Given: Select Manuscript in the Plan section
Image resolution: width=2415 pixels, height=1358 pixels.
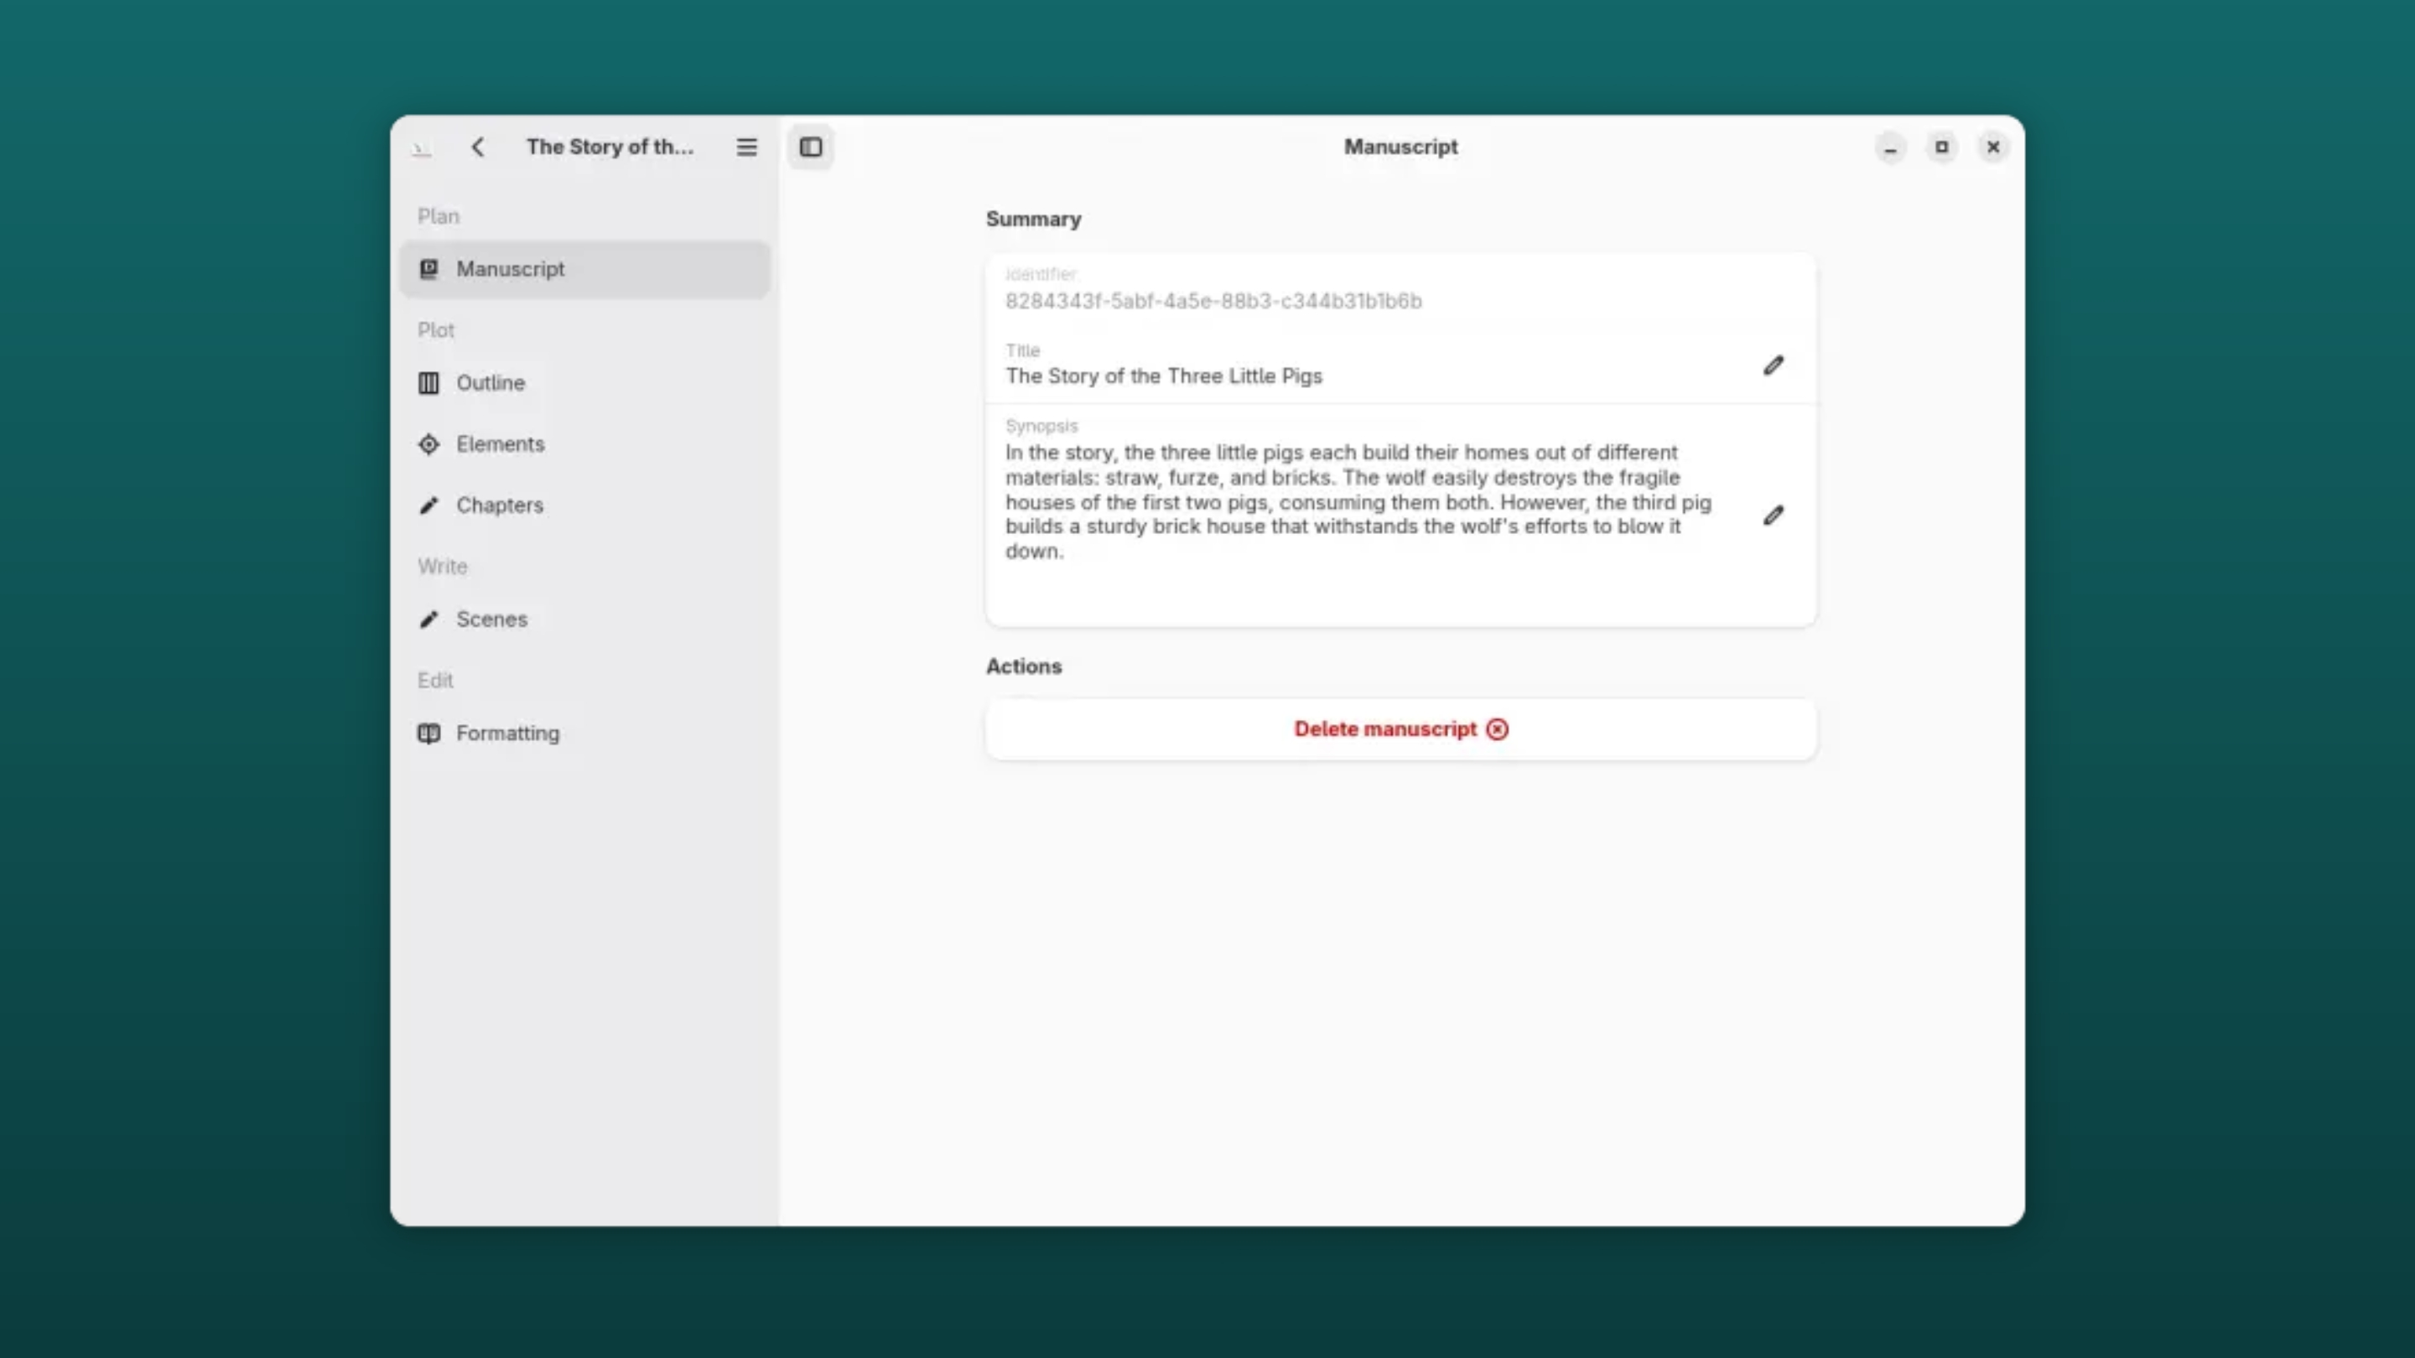Looking at the screenshot, I should click(x=585, y=270).
